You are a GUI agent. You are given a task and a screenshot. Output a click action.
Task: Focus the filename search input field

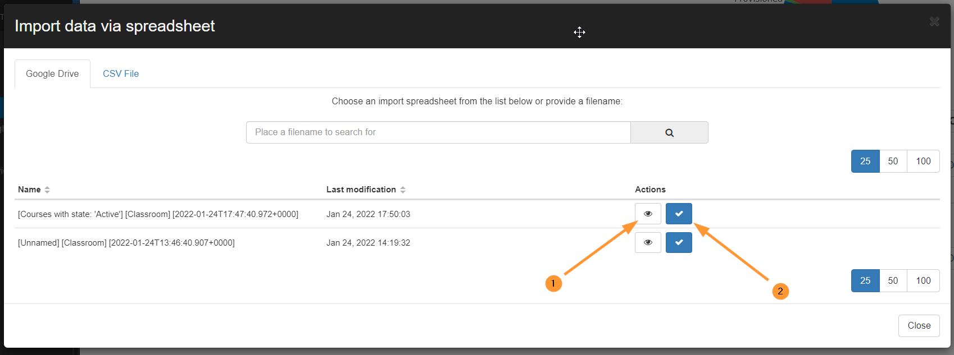[x=438, y=132]
